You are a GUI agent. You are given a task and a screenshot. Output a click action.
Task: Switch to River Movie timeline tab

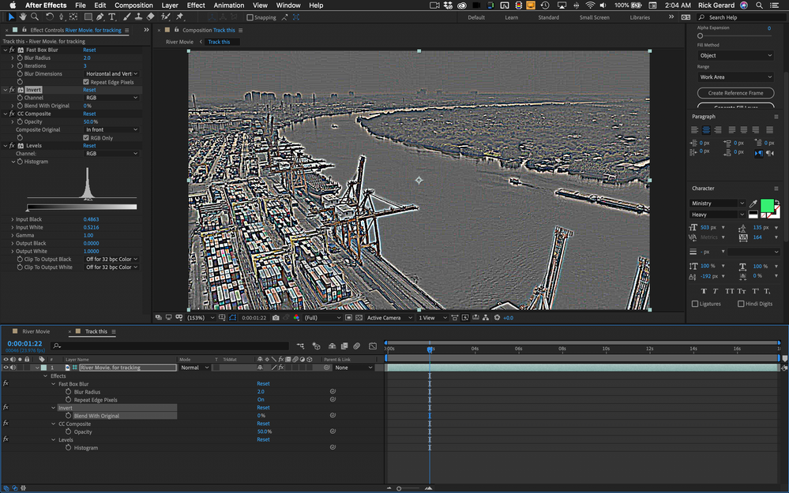click(x=36, y=331)
